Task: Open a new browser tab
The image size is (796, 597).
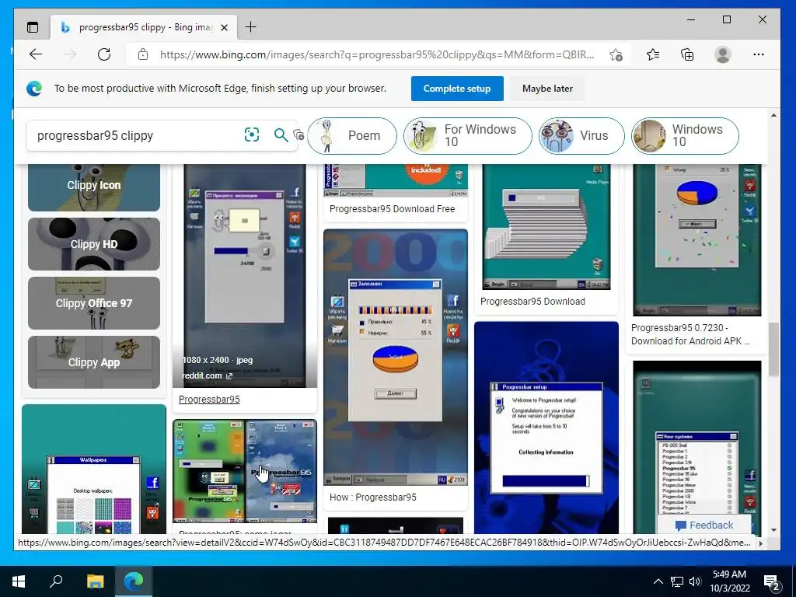Action: click(x=251, y=27)
